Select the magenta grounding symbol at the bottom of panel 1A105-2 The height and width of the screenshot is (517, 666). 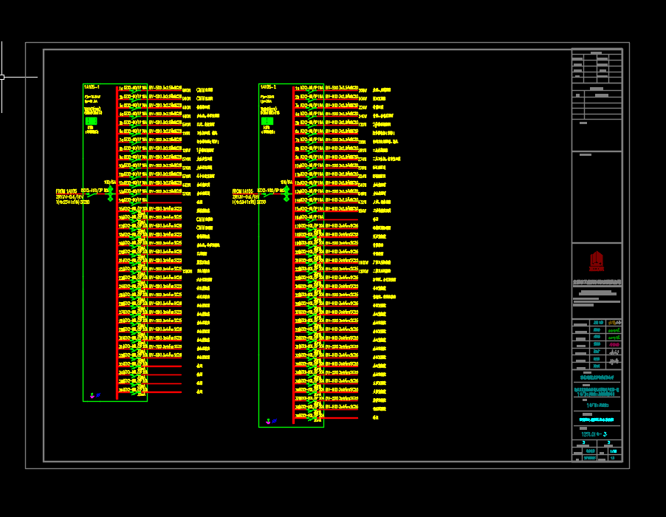(x=268, y=422)
